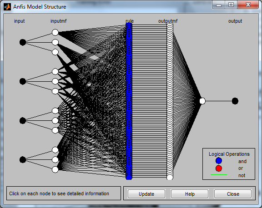Click the blue 'and' legend circle
Image resolution: width=262 pixels, height=208 pixels.
point(219,161)
